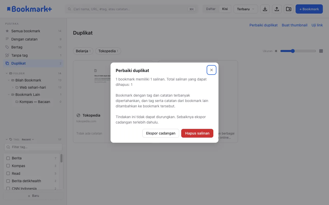Click the small grid size icon
The height and width of the screenshot is (205, 329).
pyautogui.click(x=276, y=51)
